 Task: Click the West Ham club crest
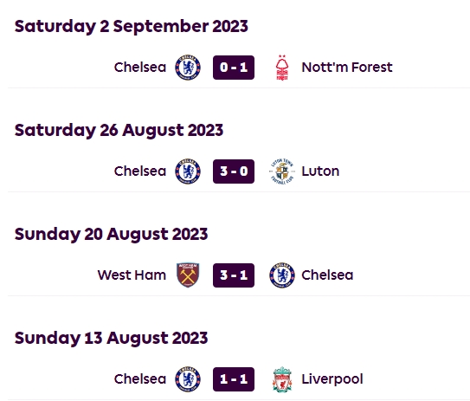[188, 275]
